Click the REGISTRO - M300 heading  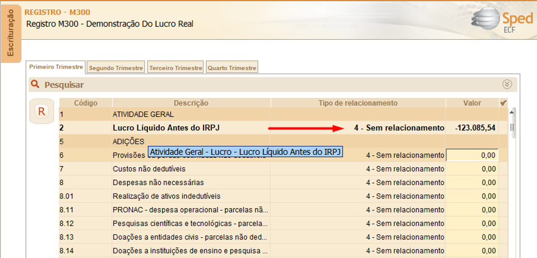click(58, 13)
